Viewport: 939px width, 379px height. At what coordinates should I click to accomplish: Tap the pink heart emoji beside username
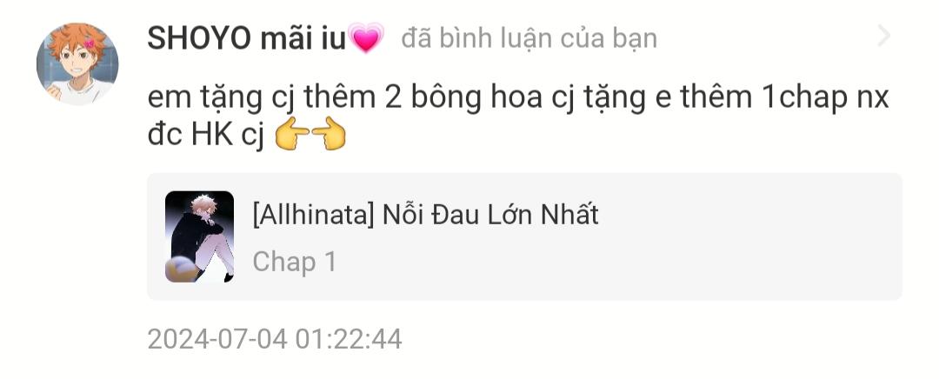(366, 38)
